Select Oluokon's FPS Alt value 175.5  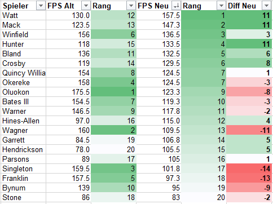tap(68, 92)
